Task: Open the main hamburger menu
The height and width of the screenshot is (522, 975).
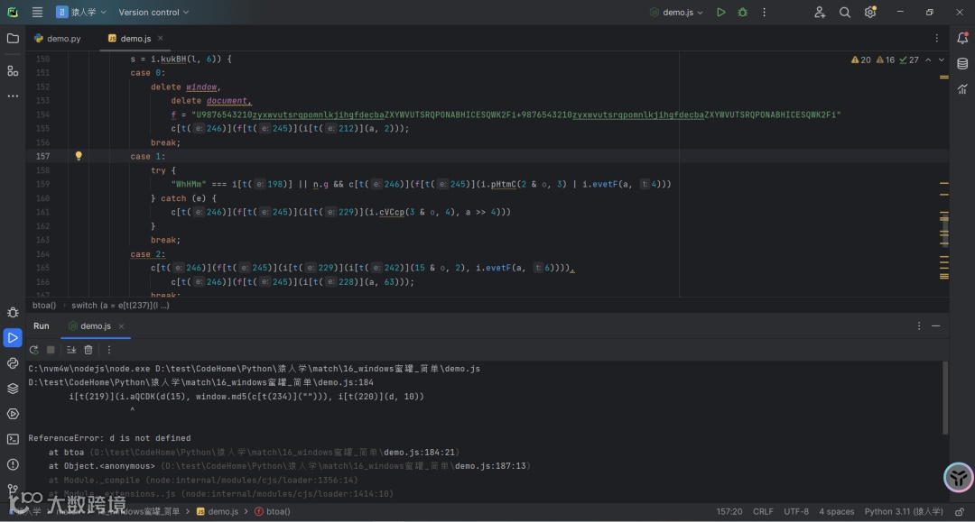Action: tap(37, 12)
